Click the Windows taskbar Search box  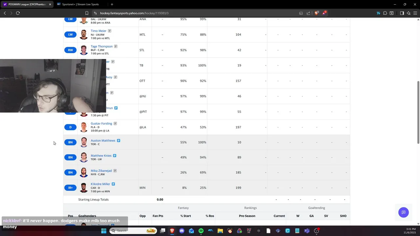pos(134,231)
